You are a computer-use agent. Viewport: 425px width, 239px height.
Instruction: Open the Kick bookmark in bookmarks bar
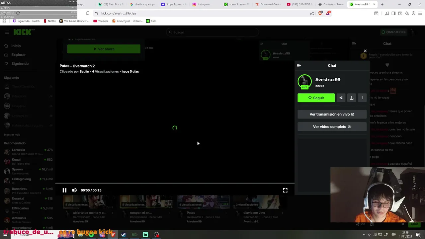click(151, 21)
